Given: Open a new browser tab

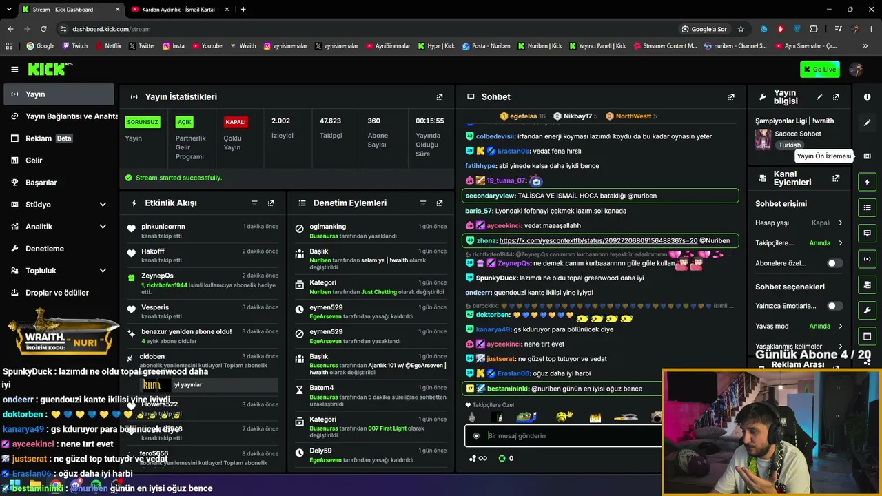Looking at the screenshot, I should pyautogui.click(x=243, y=10).
